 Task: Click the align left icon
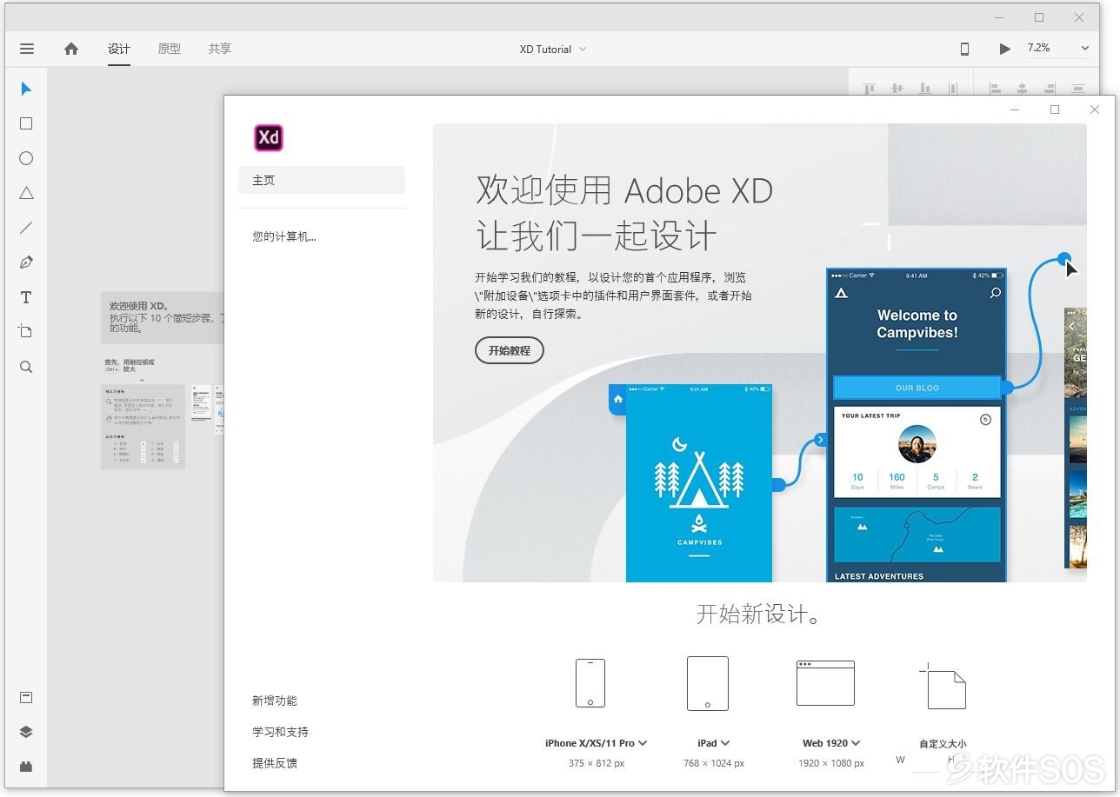point(995,88)
